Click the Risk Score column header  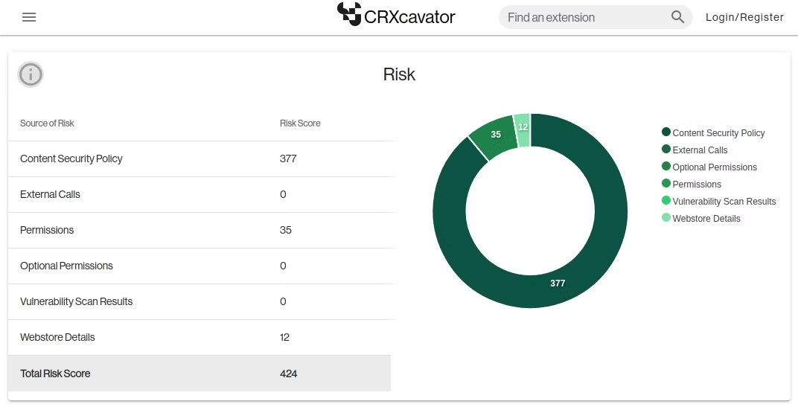coord(300,124)
